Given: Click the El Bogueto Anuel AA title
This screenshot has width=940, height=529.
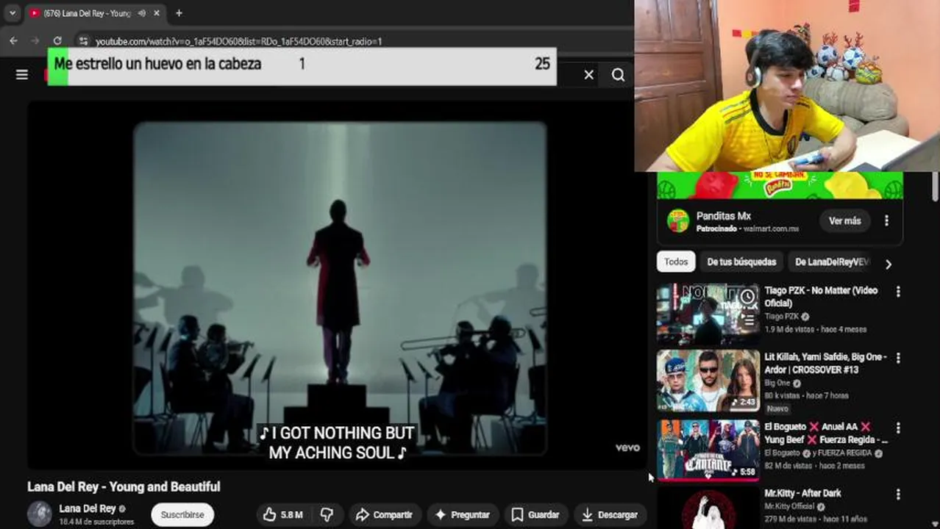Looking at the screenshot, I should click(825, 433).
